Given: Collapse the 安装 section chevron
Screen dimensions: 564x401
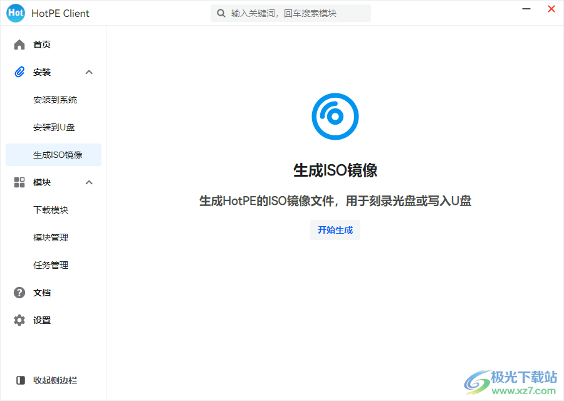Looking at the screenshot, I should (x=89, y=72).
